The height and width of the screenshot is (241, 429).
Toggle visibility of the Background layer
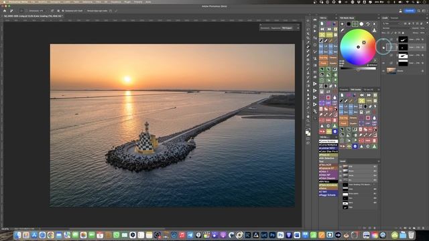383,71
